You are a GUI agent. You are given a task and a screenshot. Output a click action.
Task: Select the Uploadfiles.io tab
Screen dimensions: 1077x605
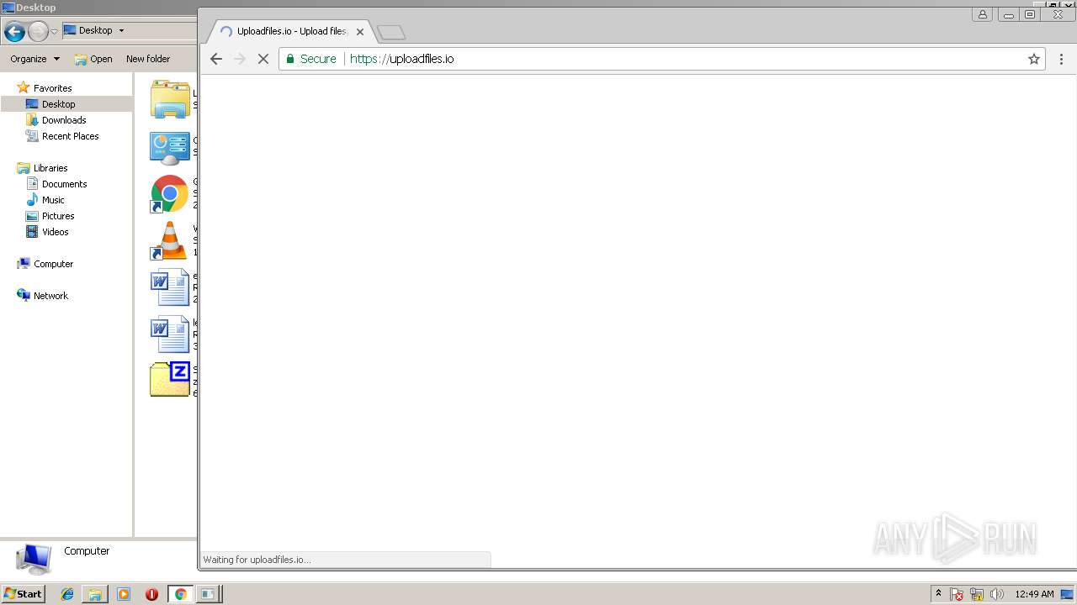[x=290, y=31]
